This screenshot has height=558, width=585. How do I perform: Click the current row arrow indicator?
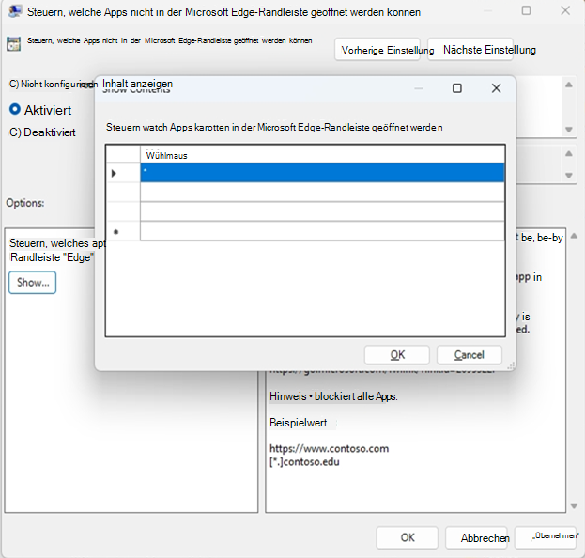pyautogui.click(x=115, y=173)
